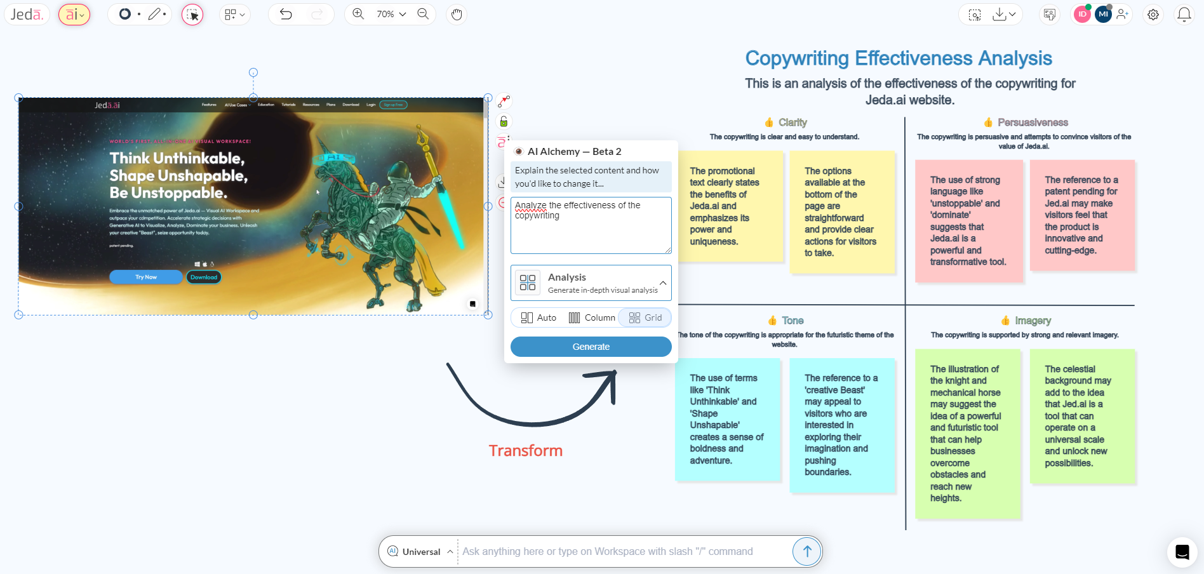The height and width of the screenshot is (574, 1204).
Task: Undo the last action
Action: point(285,13)
